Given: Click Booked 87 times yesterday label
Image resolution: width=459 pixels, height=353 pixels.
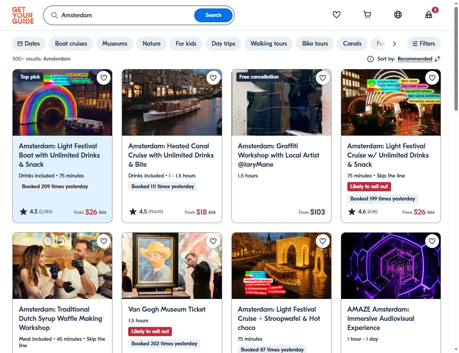Looking at the screenshot, I should [x=272, y=350].
